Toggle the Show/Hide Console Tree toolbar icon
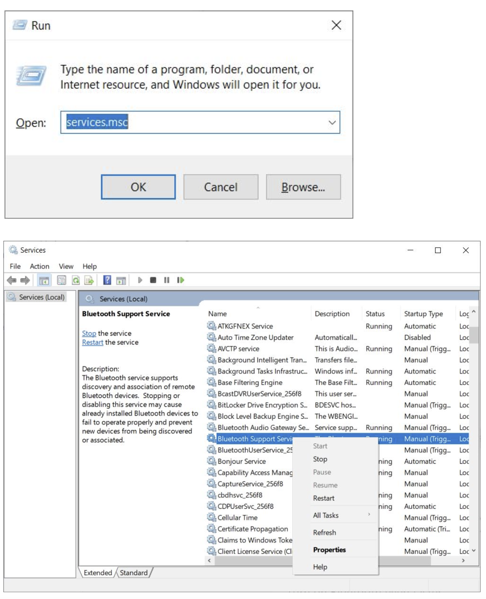 click(x=44, y=280)
